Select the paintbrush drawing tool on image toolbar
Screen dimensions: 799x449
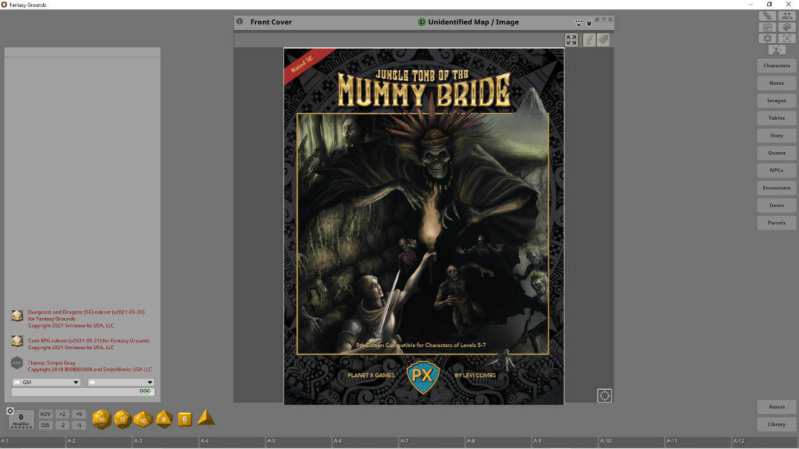click(x=589, y=39)
